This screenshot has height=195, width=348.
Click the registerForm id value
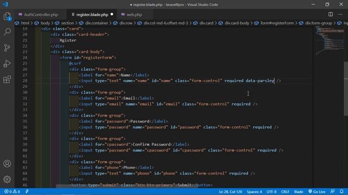point(98,57)
